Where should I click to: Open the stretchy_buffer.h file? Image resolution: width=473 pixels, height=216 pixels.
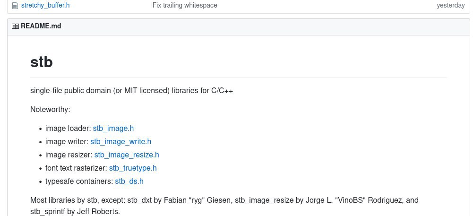pos(45,5)
